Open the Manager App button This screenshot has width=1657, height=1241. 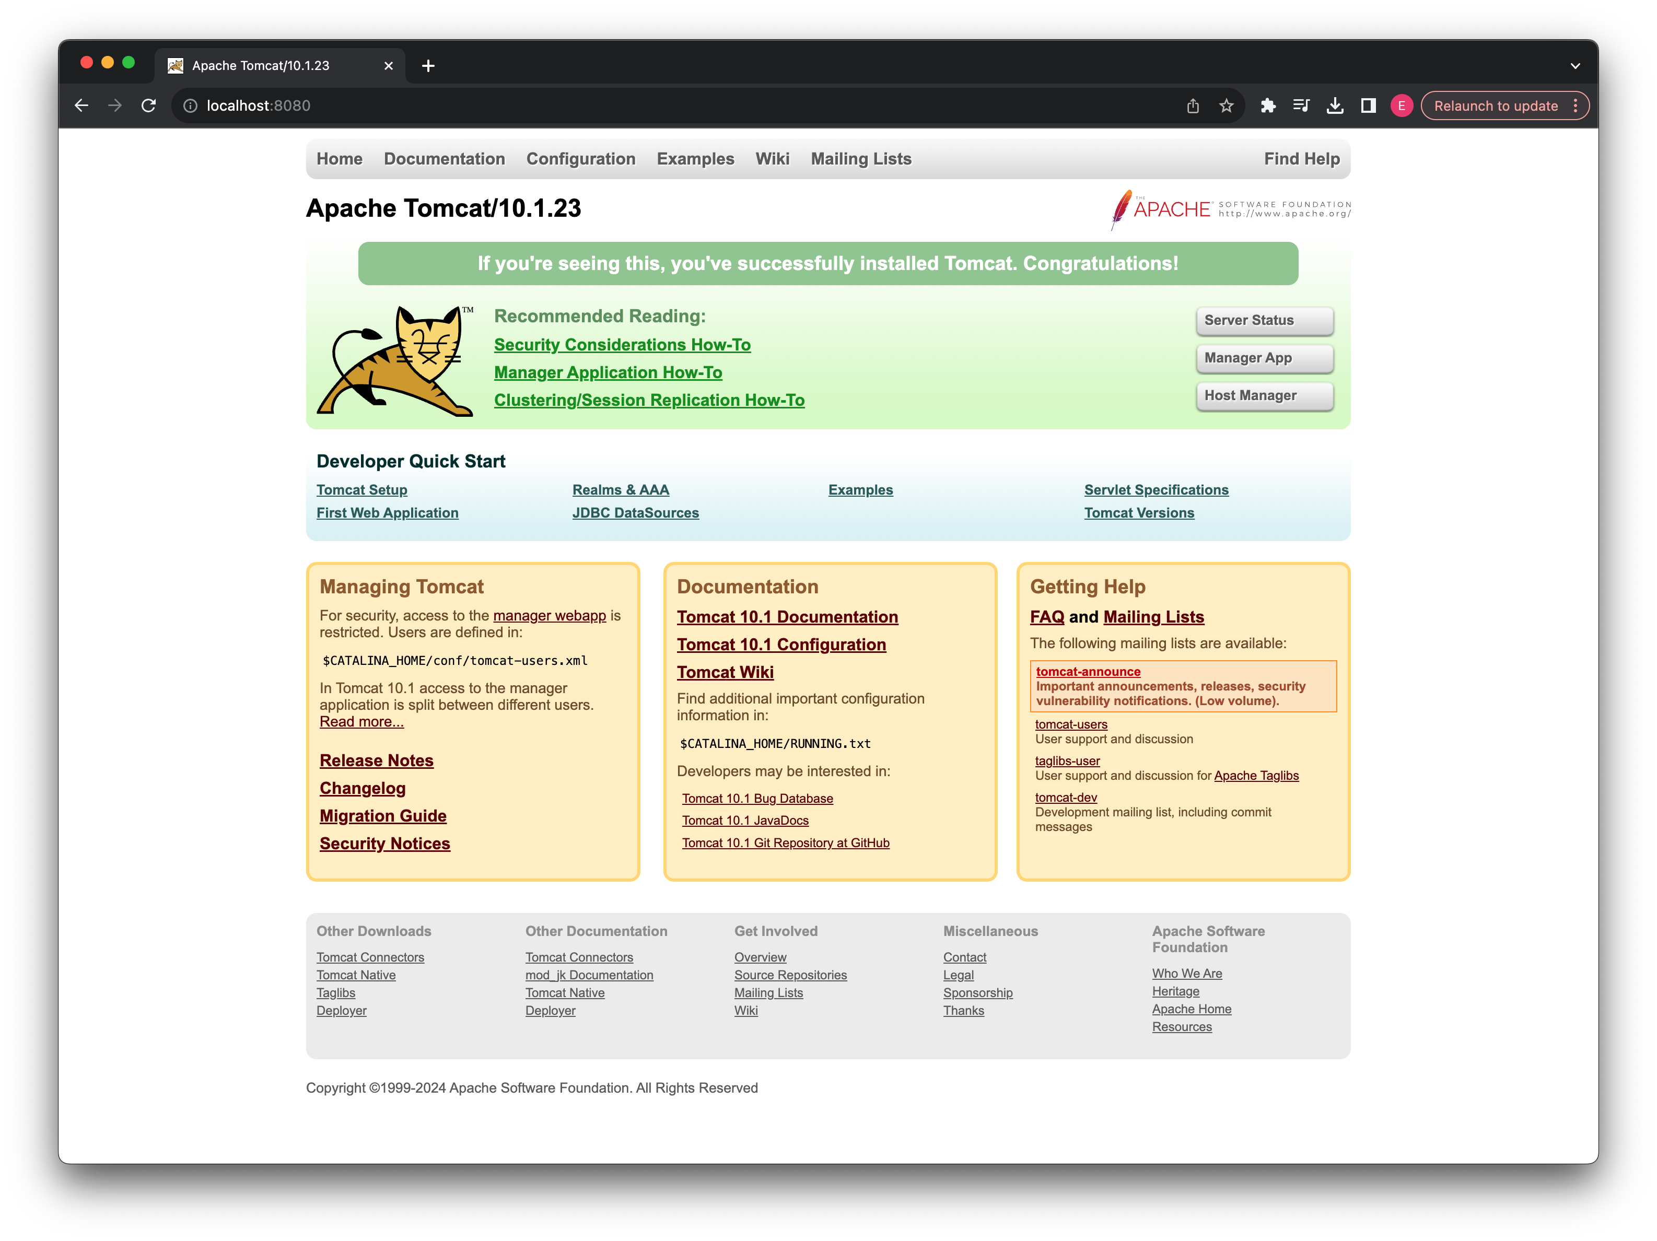[1264, 358]
